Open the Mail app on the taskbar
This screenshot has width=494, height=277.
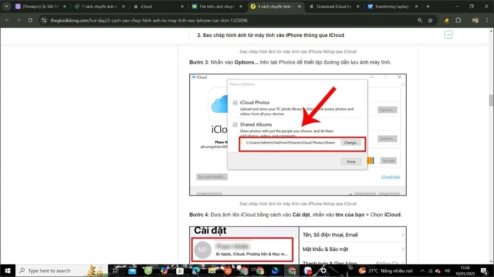(132, 270)
